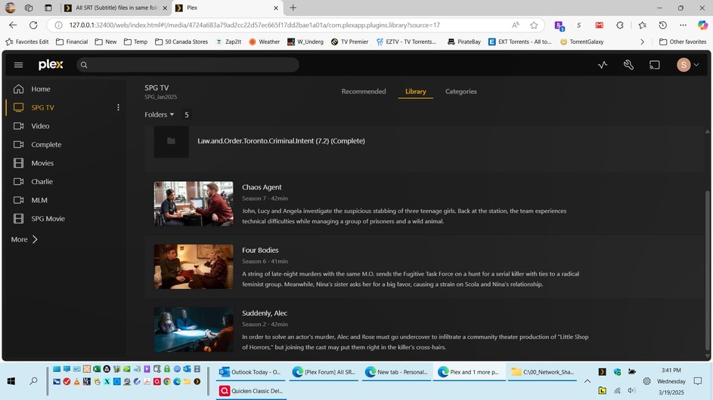Open the Weather bookmark

click(x=264, y=42)
